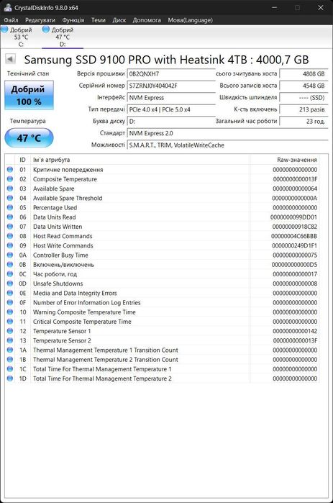Select the Total Time For Thermal Management Temperature 1 row
Screen dimensions: 333x503
[x=162, y=369]
